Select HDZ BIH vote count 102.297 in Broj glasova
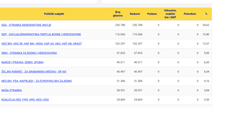Viewport: 229px width, 137px height. 120,44
